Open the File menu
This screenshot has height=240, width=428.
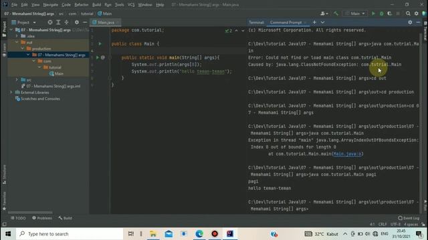(x=14, y=5)
